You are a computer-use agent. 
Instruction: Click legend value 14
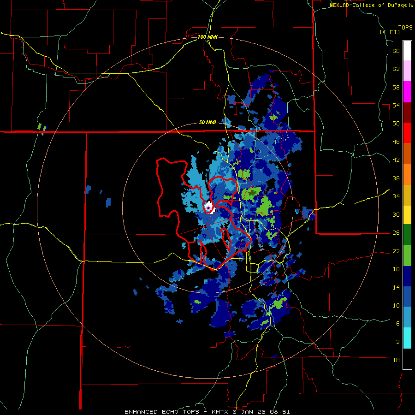[x=396, y=287]
